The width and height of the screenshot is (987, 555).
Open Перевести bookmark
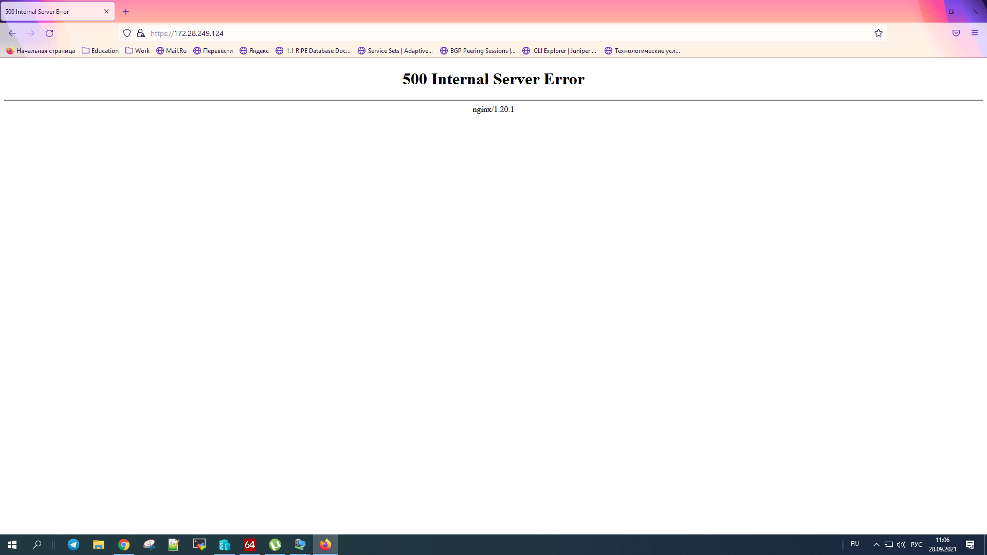coord(213,51)
